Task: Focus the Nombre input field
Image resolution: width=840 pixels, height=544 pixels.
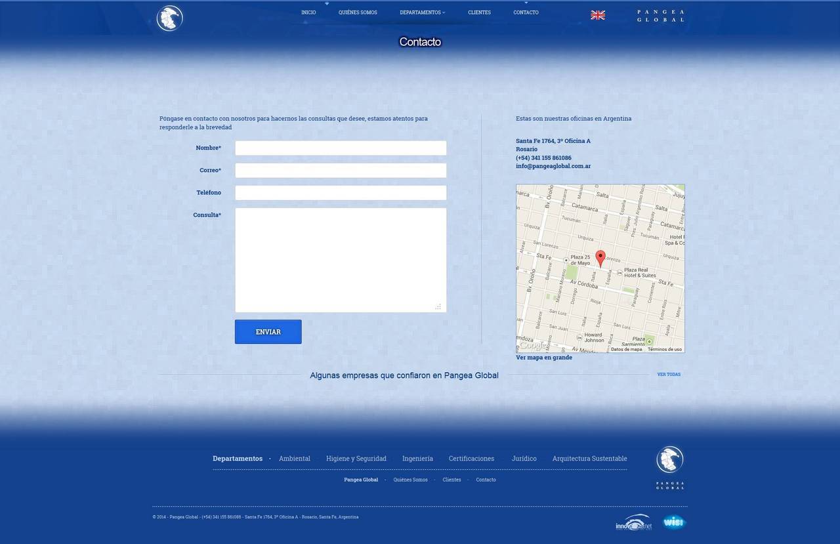Action: click(341, 148)
